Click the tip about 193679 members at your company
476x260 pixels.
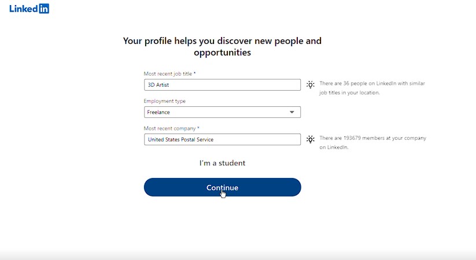(x=373, y=143)
